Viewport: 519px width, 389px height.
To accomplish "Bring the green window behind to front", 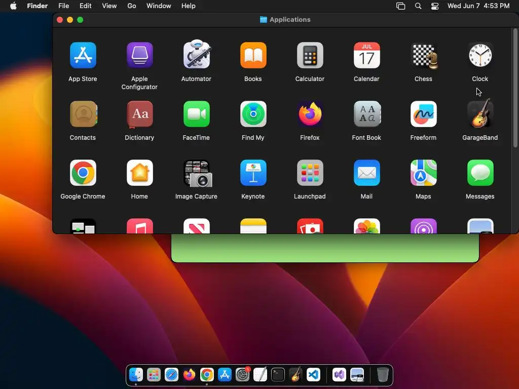I will coord(325,248).
